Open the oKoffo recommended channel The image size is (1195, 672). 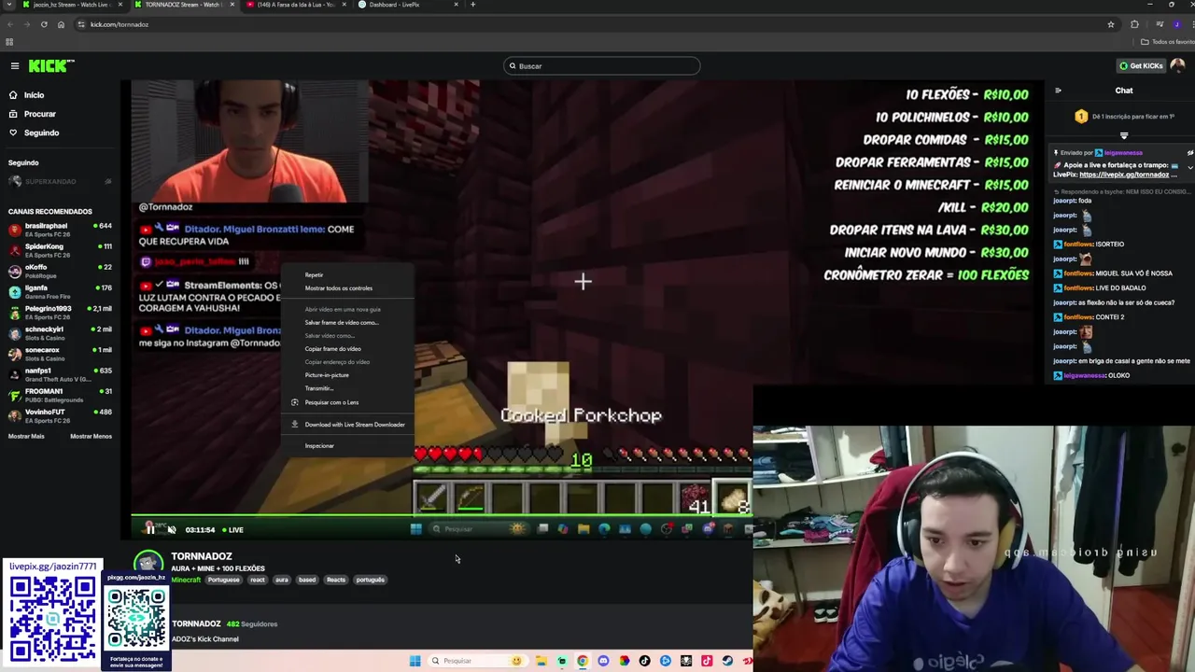tap(60, 271)
